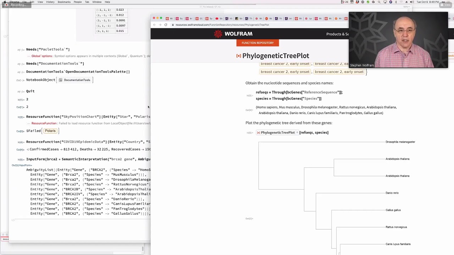The height and width of the screenshot is (255, 454).
Task: Click the COVID19EpidemicData ResourceFunction input
Action: (88, 142)
